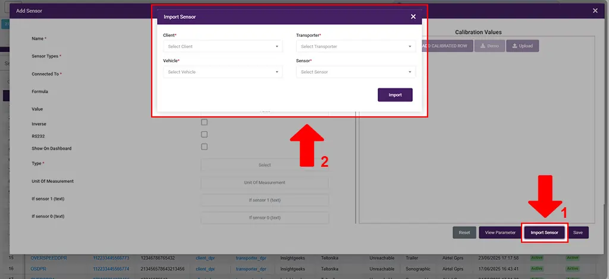Click transporter_dpr in the OSDPR row
This screenshot has height=279, width=609.
tap(251, 268)
